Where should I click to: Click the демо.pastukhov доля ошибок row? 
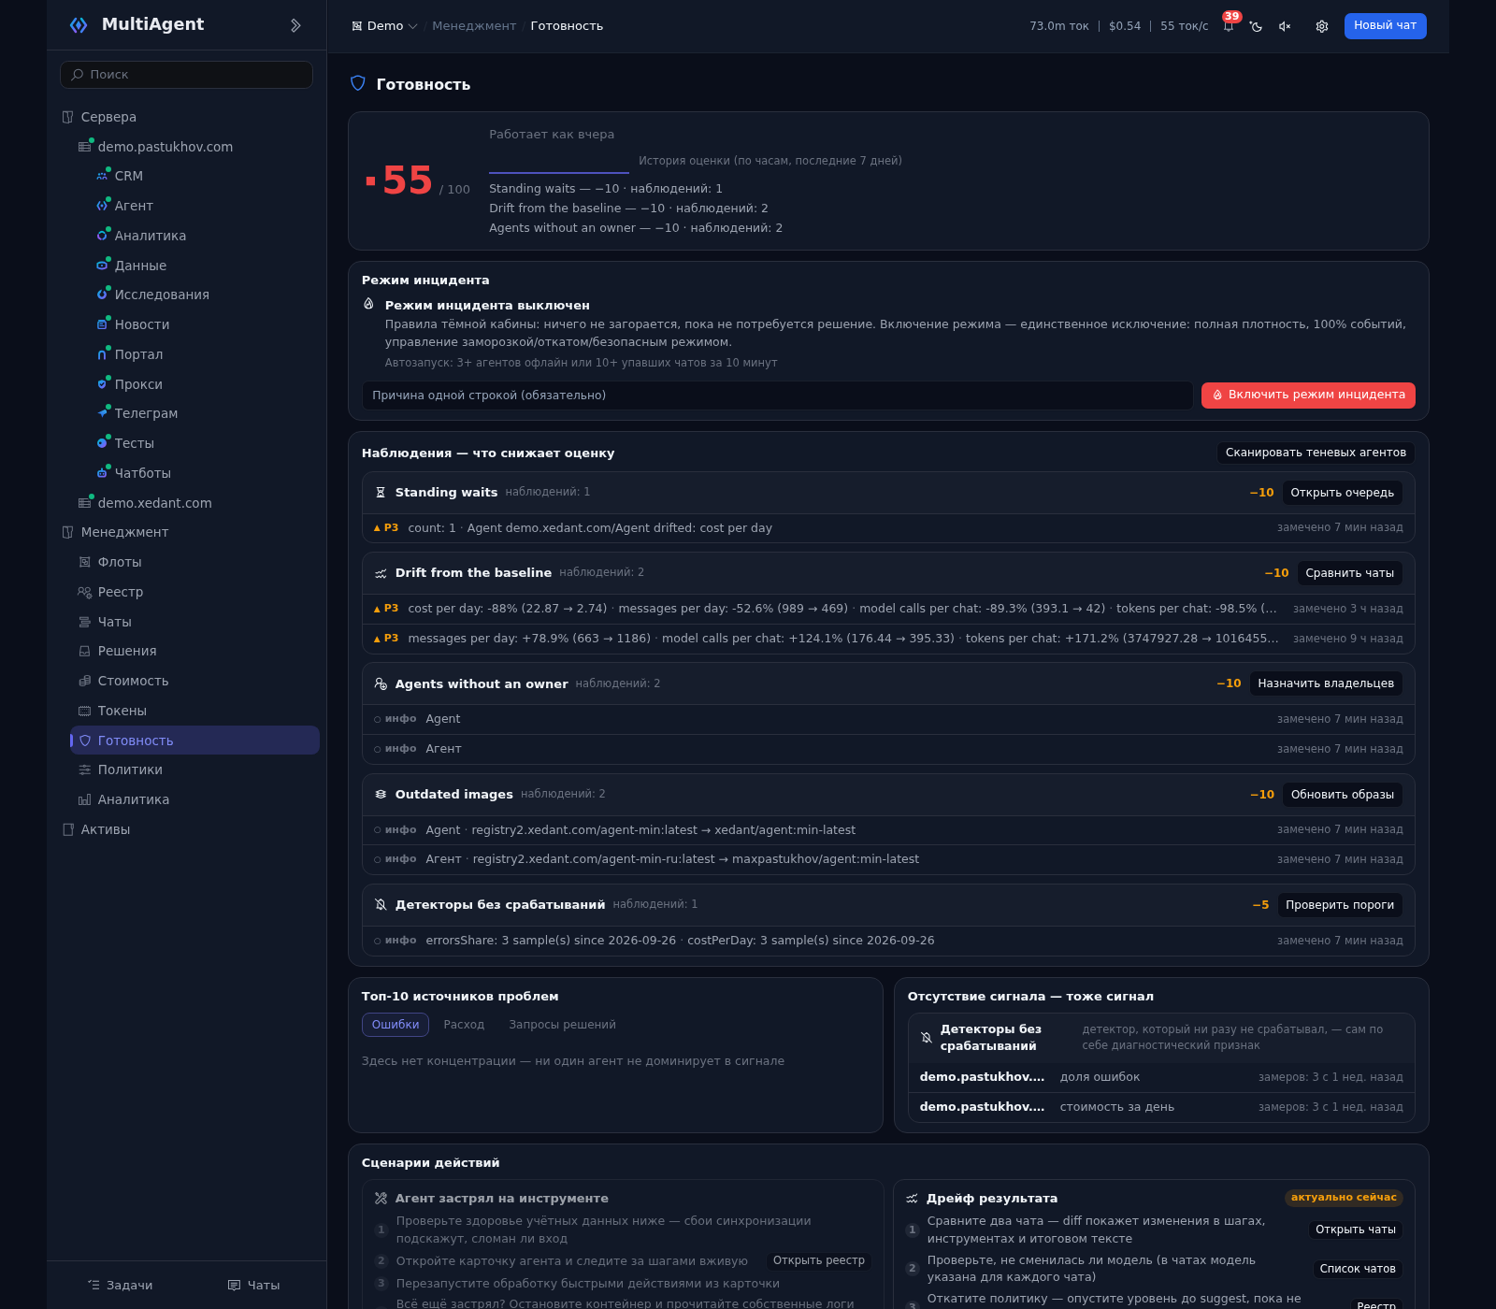point(1161,1077)
